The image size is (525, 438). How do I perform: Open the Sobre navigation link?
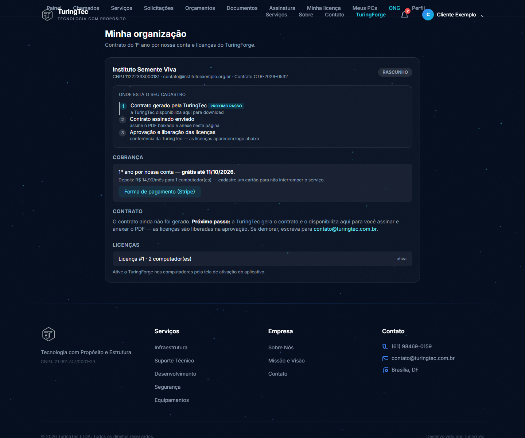coord(306,15)
